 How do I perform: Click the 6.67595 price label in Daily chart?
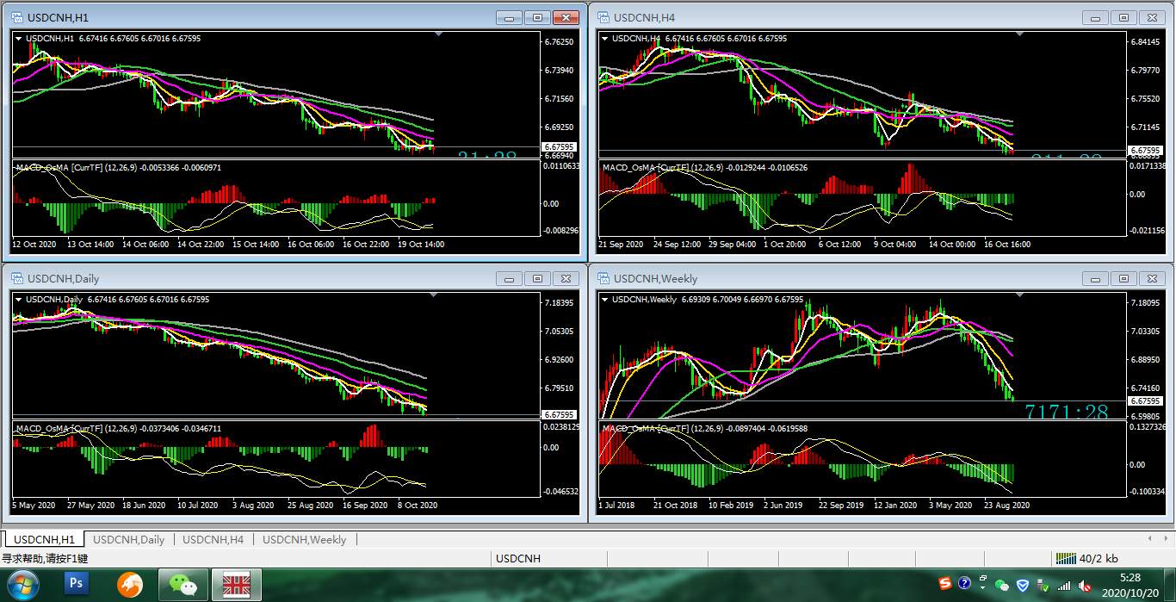pos(560,414)
